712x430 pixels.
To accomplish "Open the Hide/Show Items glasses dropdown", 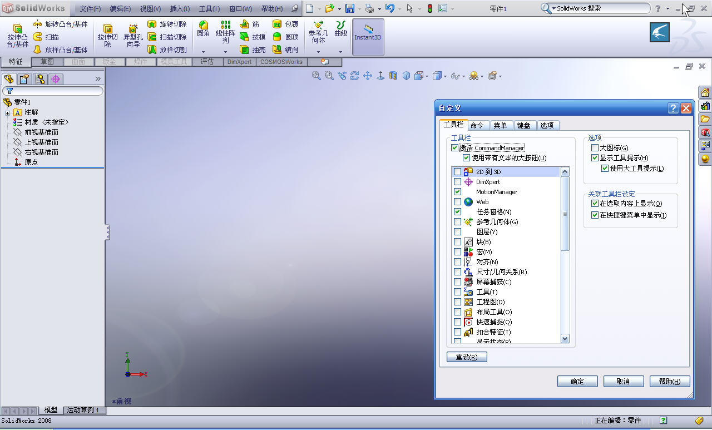I will pos(463,76).
